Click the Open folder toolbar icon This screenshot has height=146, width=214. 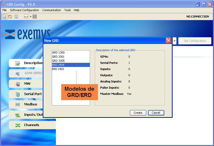10,17
